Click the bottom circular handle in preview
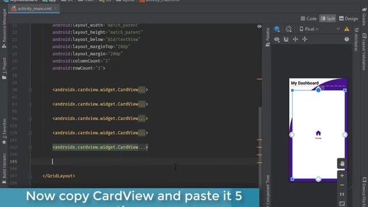Image resolution: width=368 pixels, height=207 pixels. point(318,179)
